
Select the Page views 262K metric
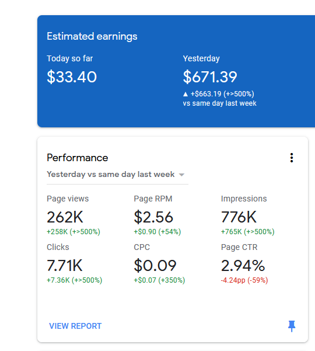click(x=65, y=217)
